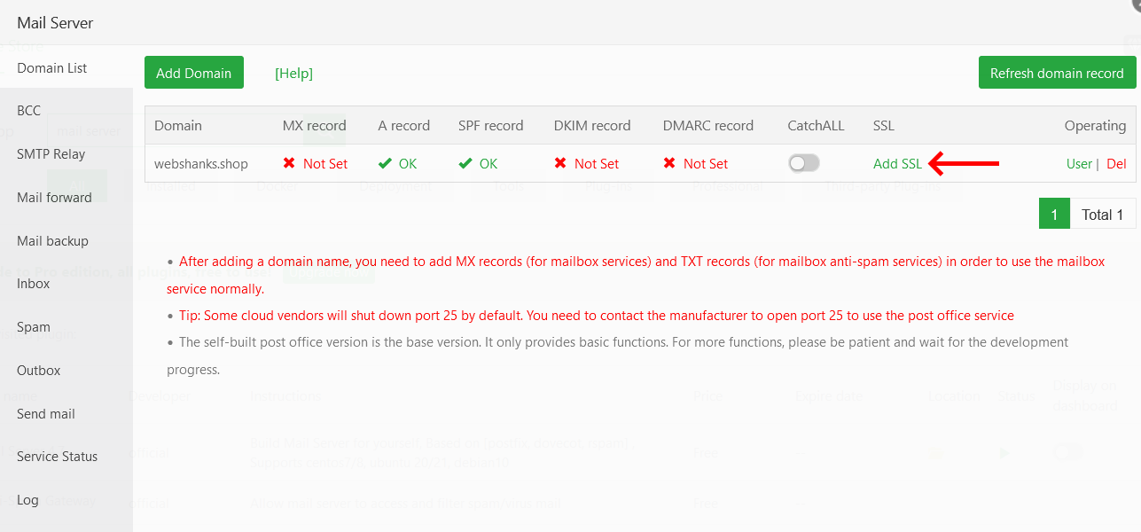Click the Operating column header
1141x532 pixels.
[x=1096, y=126]
